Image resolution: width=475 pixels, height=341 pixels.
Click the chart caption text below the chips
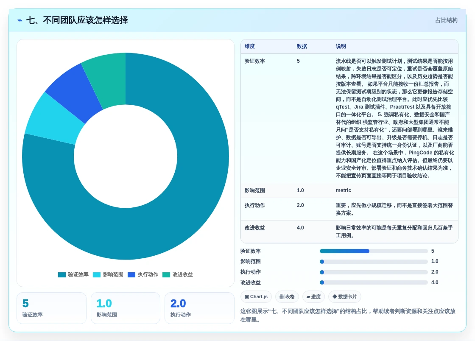[348, 315]
